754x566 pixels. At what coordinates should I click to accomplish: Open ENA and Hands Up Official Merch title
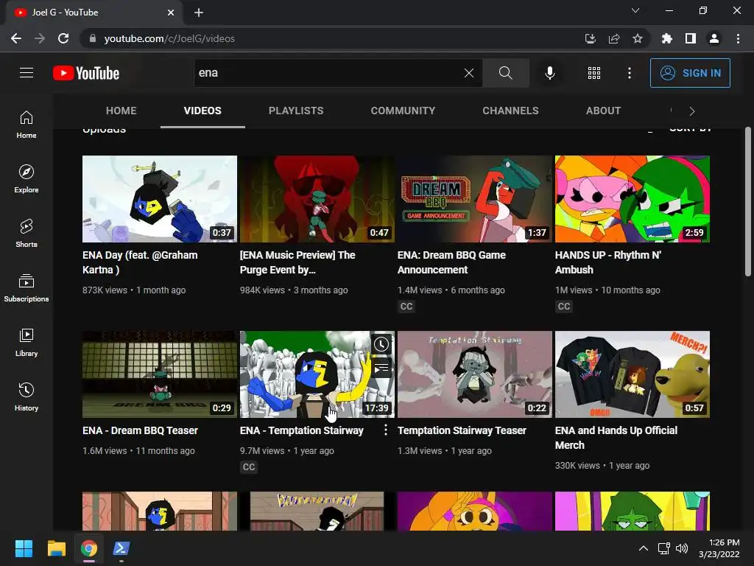(x=616, y=438)
